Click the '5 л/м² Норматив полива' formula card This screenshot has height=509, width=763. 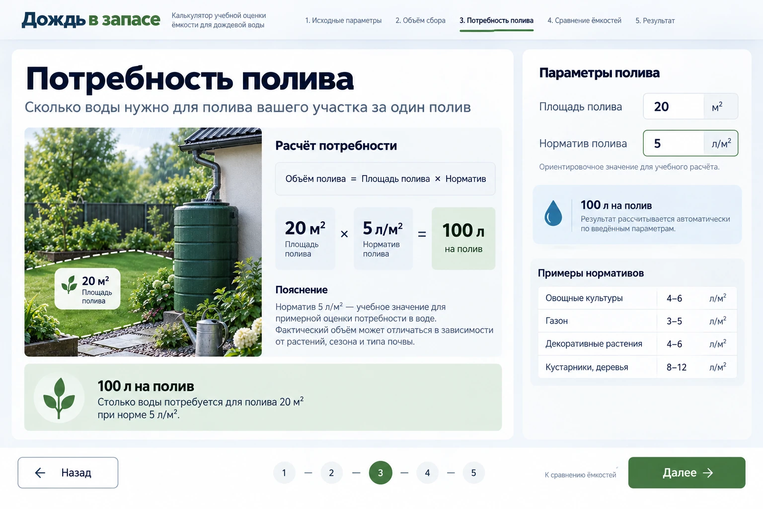[383, 239]
